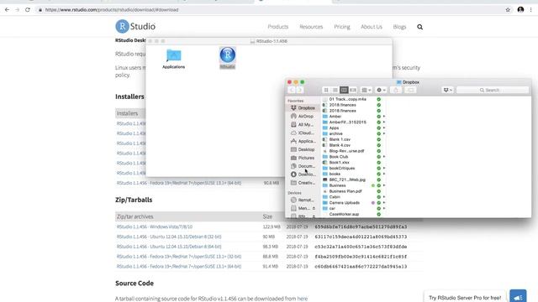The width and height of the screenshot is (538, 302).
Task: Open the website search magnifier icon
Action: [419, 27]
